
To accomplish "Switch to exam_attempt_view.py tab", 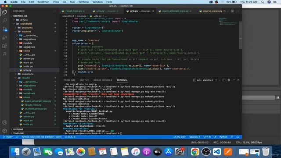I will 175,11.
